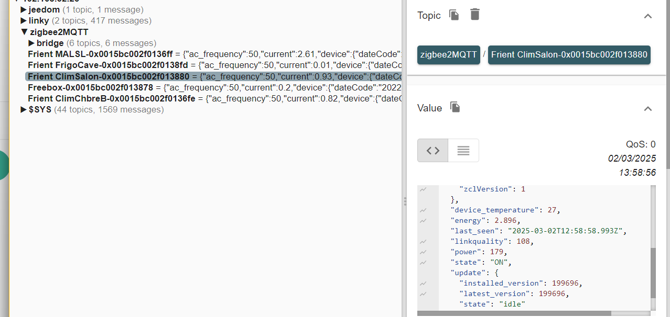670x317 pixels.
Task: Expand the bridge subtopic node
Action: point(32,43)
